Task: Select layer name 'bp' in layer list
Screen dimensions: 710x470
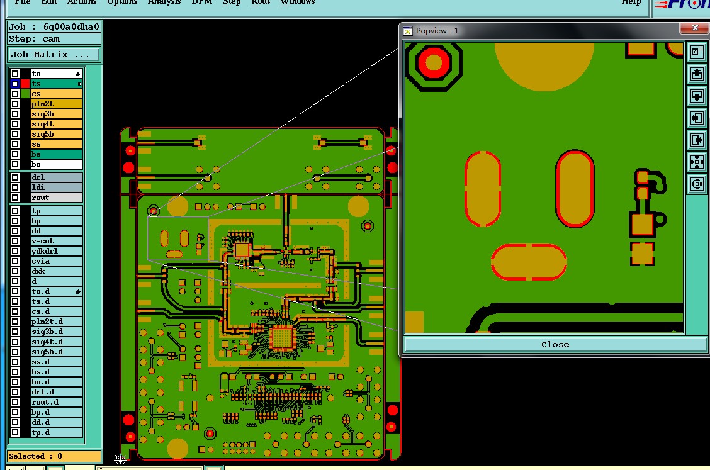Action: coord(56,221)
